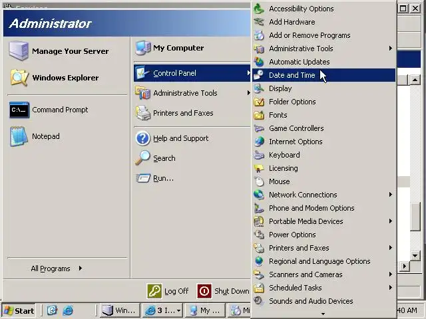This screenshot has height=319, width=426.
Task: Choose Help and Support label
Action: point(180,138)
